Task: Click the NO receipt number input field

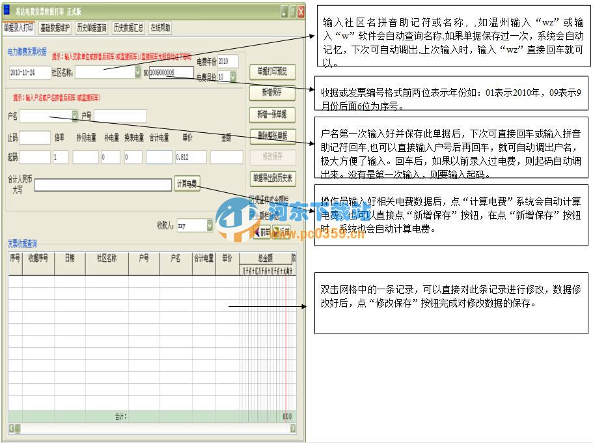Action: 171,73
